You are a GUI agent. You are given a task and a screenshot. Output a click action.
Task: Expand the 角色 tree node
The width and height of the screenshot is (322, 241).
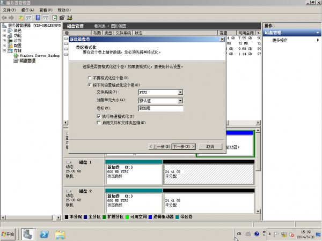point(4,31)
